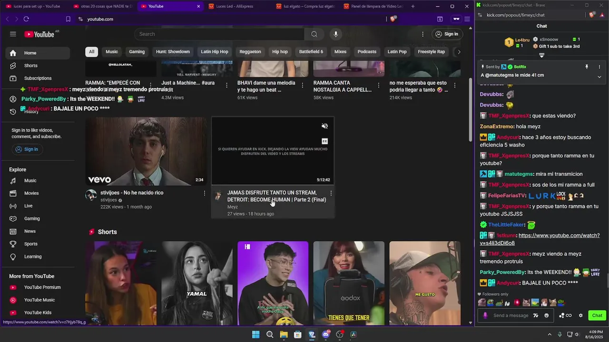Show more category chips with the right arrow
609x342 pixels.
tap(459, 52)
